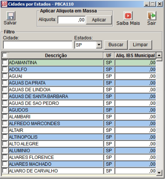The width and height of the screenshot is (165, 179).
Task: Check the AGUAI row checkbox
Action: click(5, 76)
